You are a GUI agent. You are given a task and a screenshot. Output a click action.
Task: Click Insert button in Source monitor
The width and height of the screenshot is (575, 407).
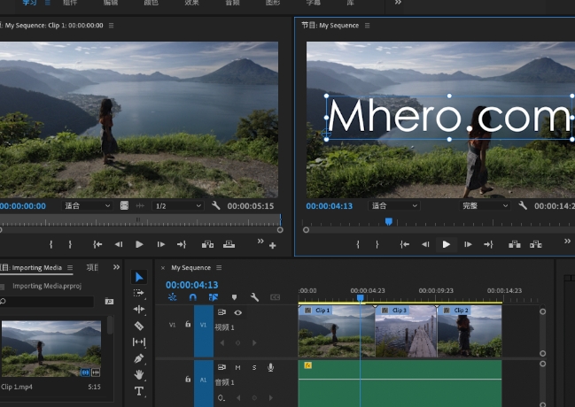click(x=207, y=244)
